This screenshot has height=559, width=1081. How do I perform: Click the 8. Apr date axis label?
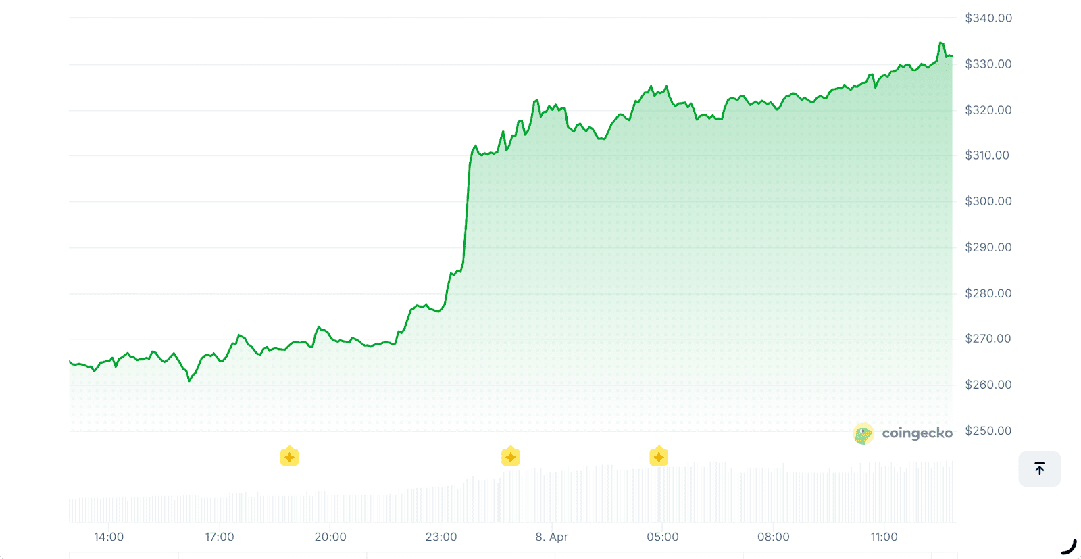[x=552, y=537]
